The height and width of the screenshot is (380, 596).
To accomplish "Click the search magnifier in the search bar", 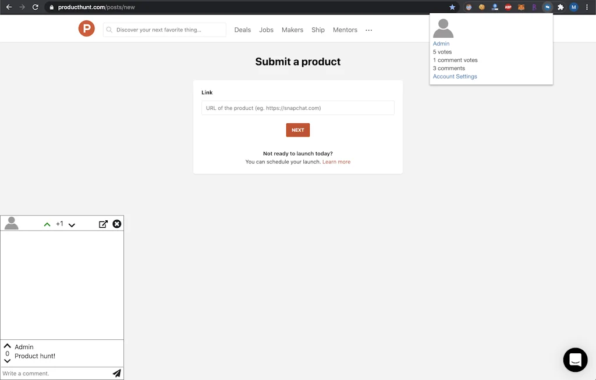I will click(x=111, y=29).
